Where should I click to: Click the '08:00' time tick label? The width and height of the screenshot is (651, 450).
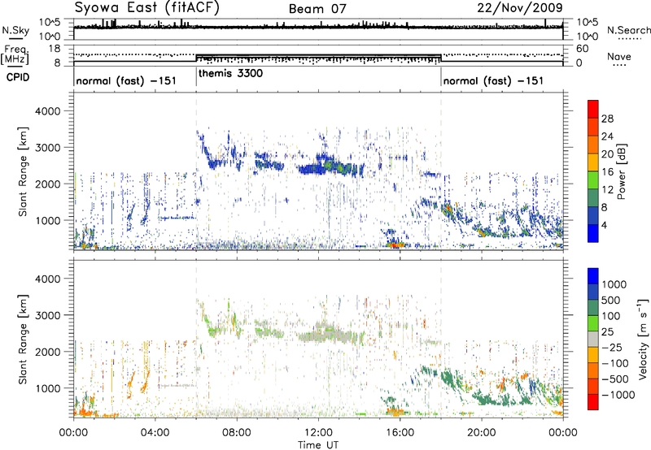(x=236, y=433)
